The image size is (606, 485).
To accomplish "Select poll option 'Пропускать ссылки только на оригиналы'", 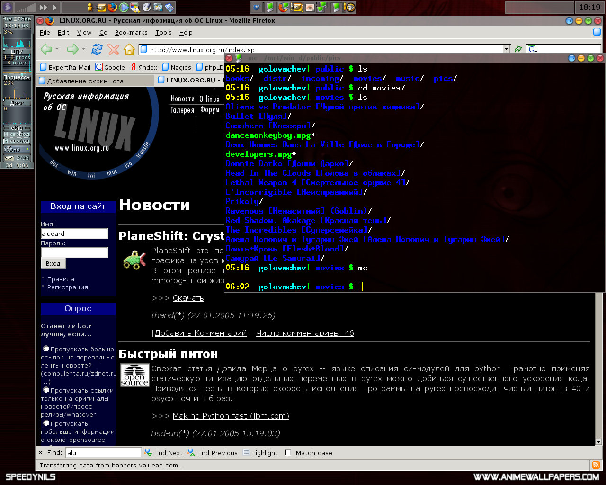I will click(46, 390).
